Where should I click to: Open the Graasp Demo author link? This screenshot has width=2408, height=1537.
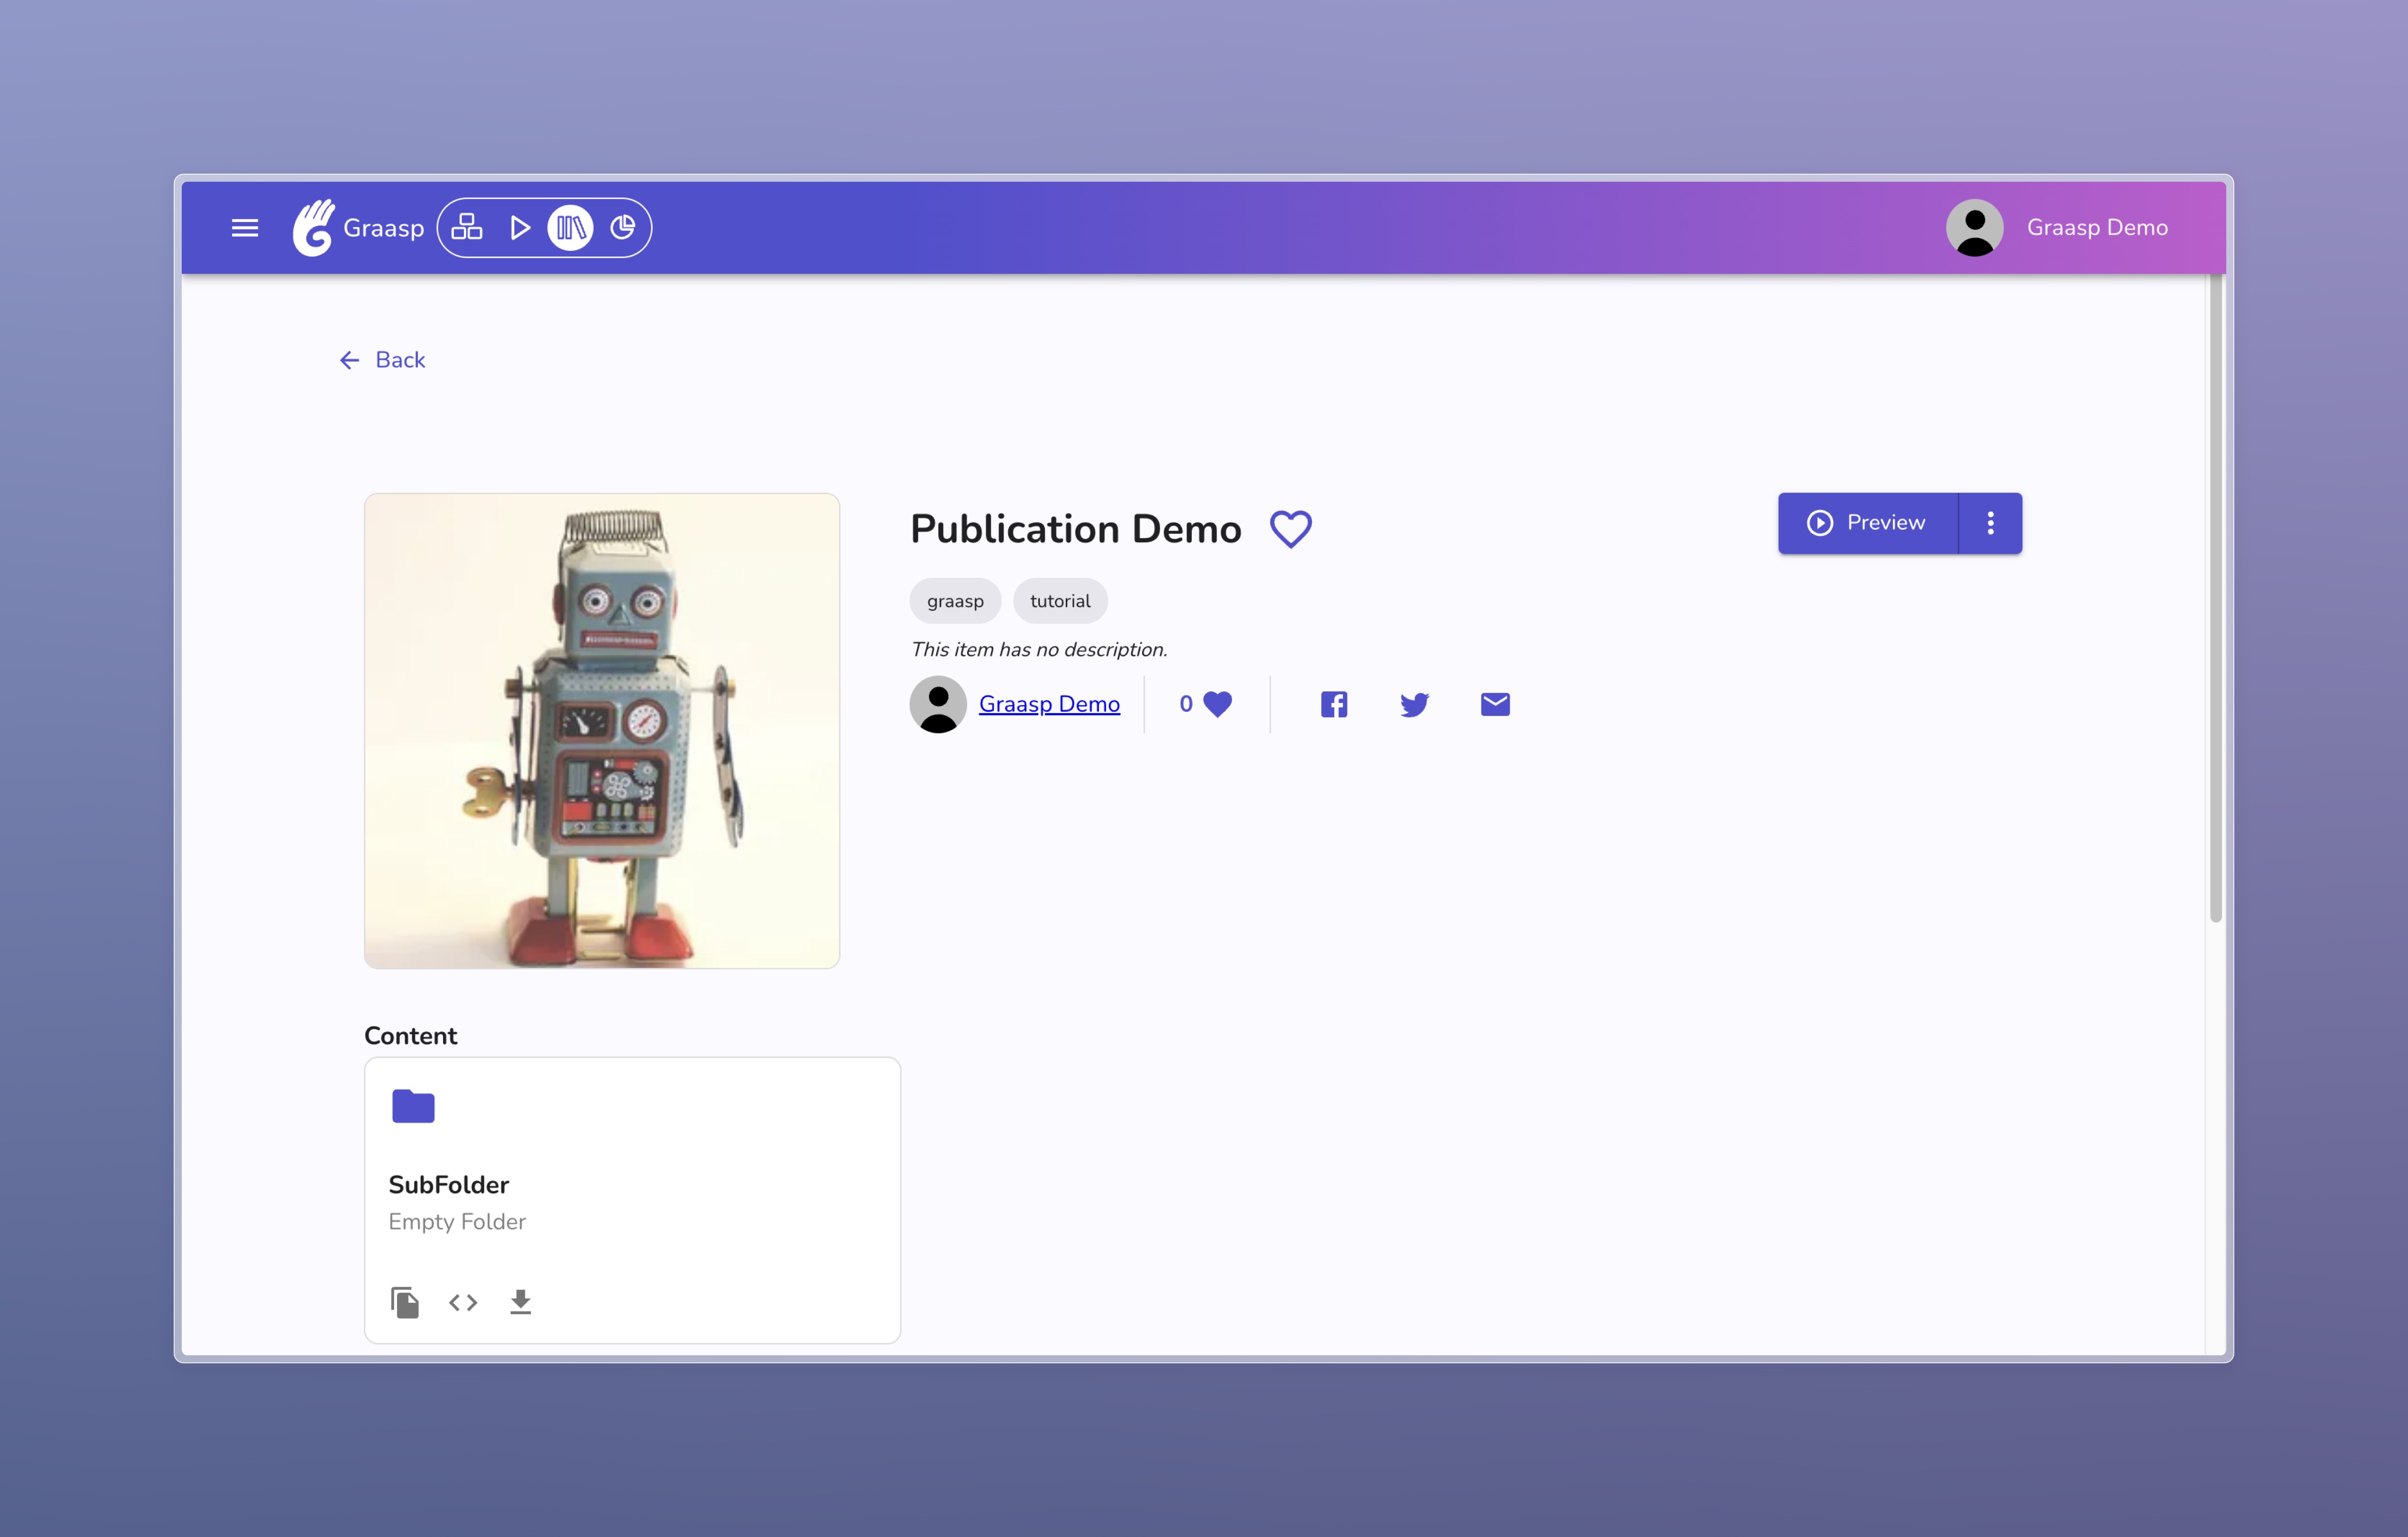1049,704
